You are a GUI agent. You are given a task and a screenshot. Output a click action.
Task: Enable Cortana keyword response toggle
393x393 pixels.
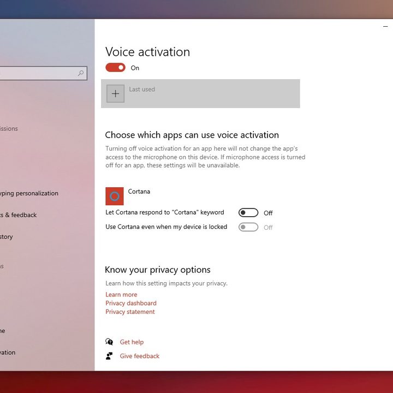[248, 212]
